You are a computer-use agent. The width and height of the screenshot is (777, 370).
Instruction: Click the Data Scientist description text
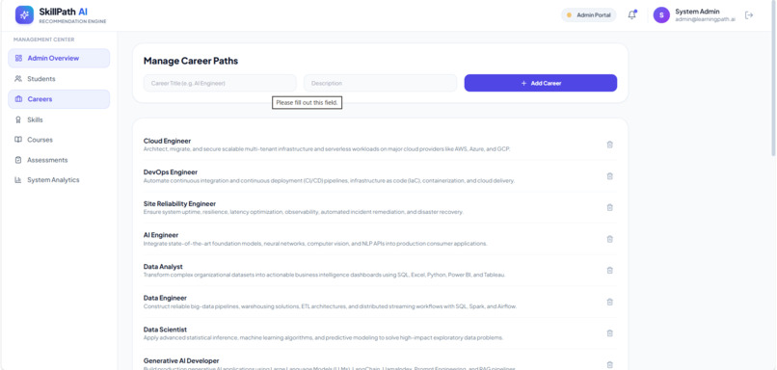coord(323,338)
